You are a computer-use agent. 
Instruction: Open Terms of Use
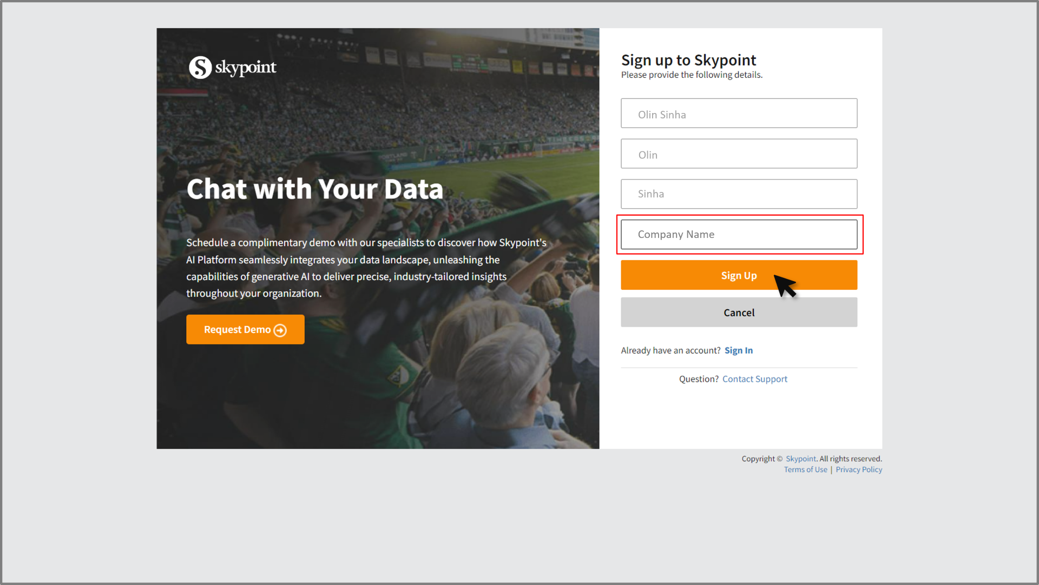(805, 469)
